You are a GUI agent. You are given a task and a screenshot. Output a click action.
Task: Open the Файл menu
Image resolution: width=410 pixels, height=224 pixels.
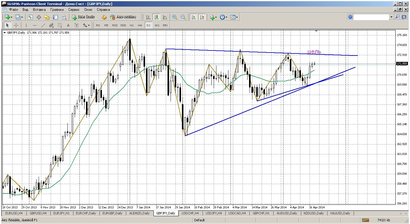tap(13, 10)
